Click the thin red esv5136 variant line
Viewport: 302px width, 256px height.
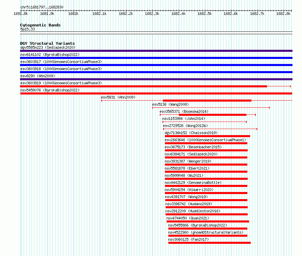211,108
